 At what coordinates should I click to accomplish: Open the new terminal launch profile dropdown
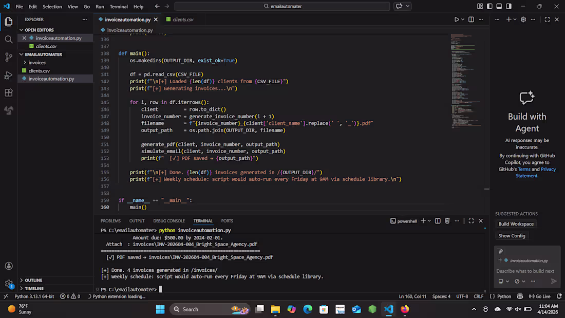click(x=429, y=221)
